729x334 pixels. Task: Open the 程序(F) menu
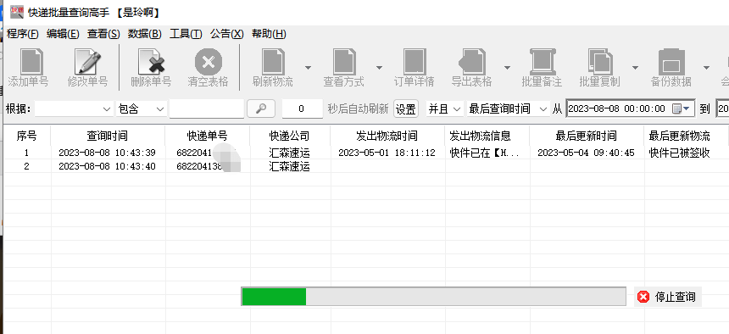coord(23,34)
